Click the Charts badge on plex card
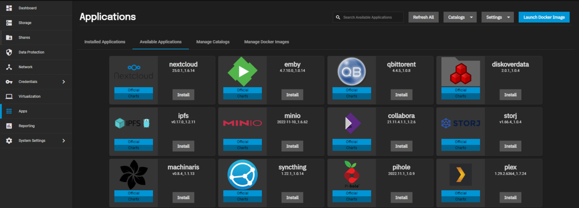 [461, 199]
